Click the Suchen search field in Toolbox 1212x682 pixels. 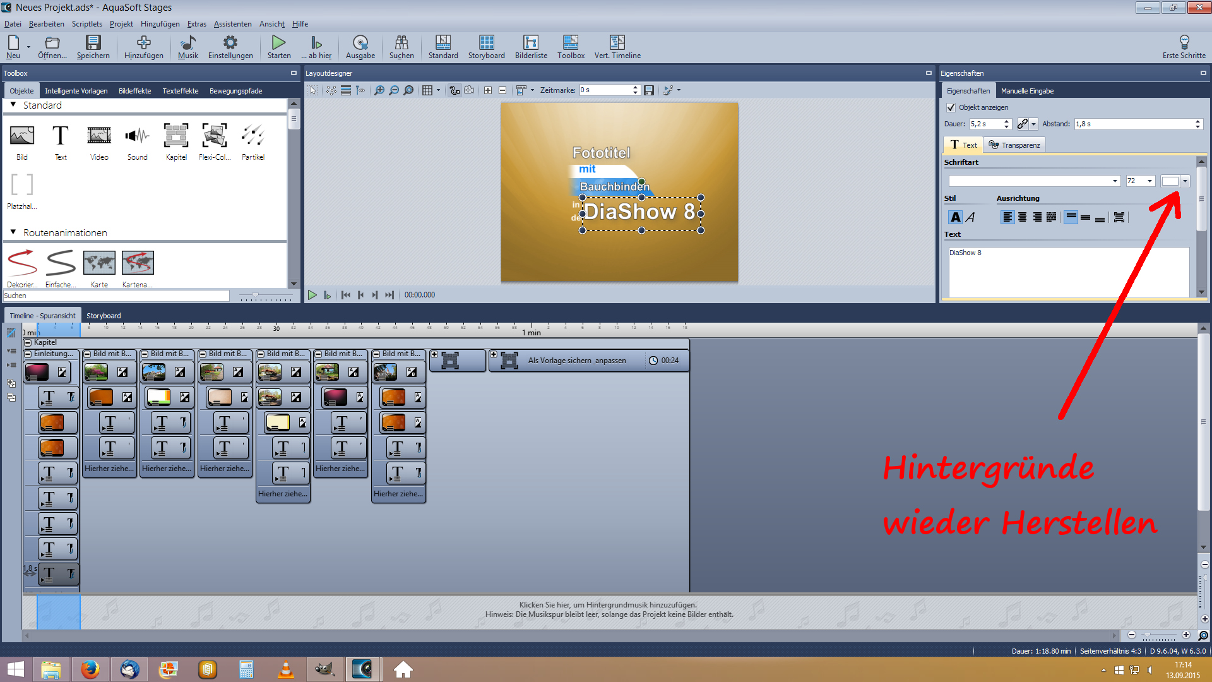pyautogui.click(x=116, y=296)
